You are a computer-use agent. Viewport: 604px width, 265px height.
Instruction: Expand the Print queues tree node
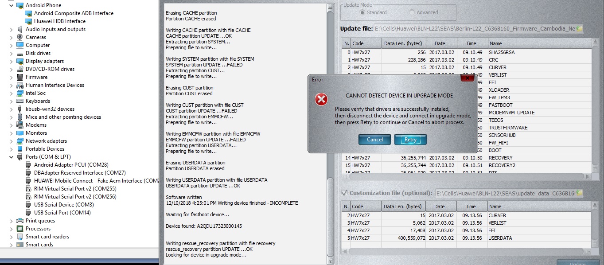coord(11,221)
